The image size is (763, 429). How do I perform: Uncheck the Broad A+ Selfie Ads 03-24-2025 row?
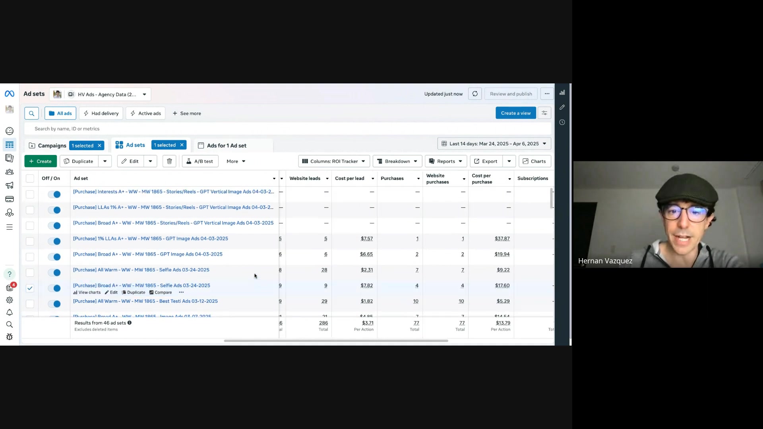pos(30,288)
